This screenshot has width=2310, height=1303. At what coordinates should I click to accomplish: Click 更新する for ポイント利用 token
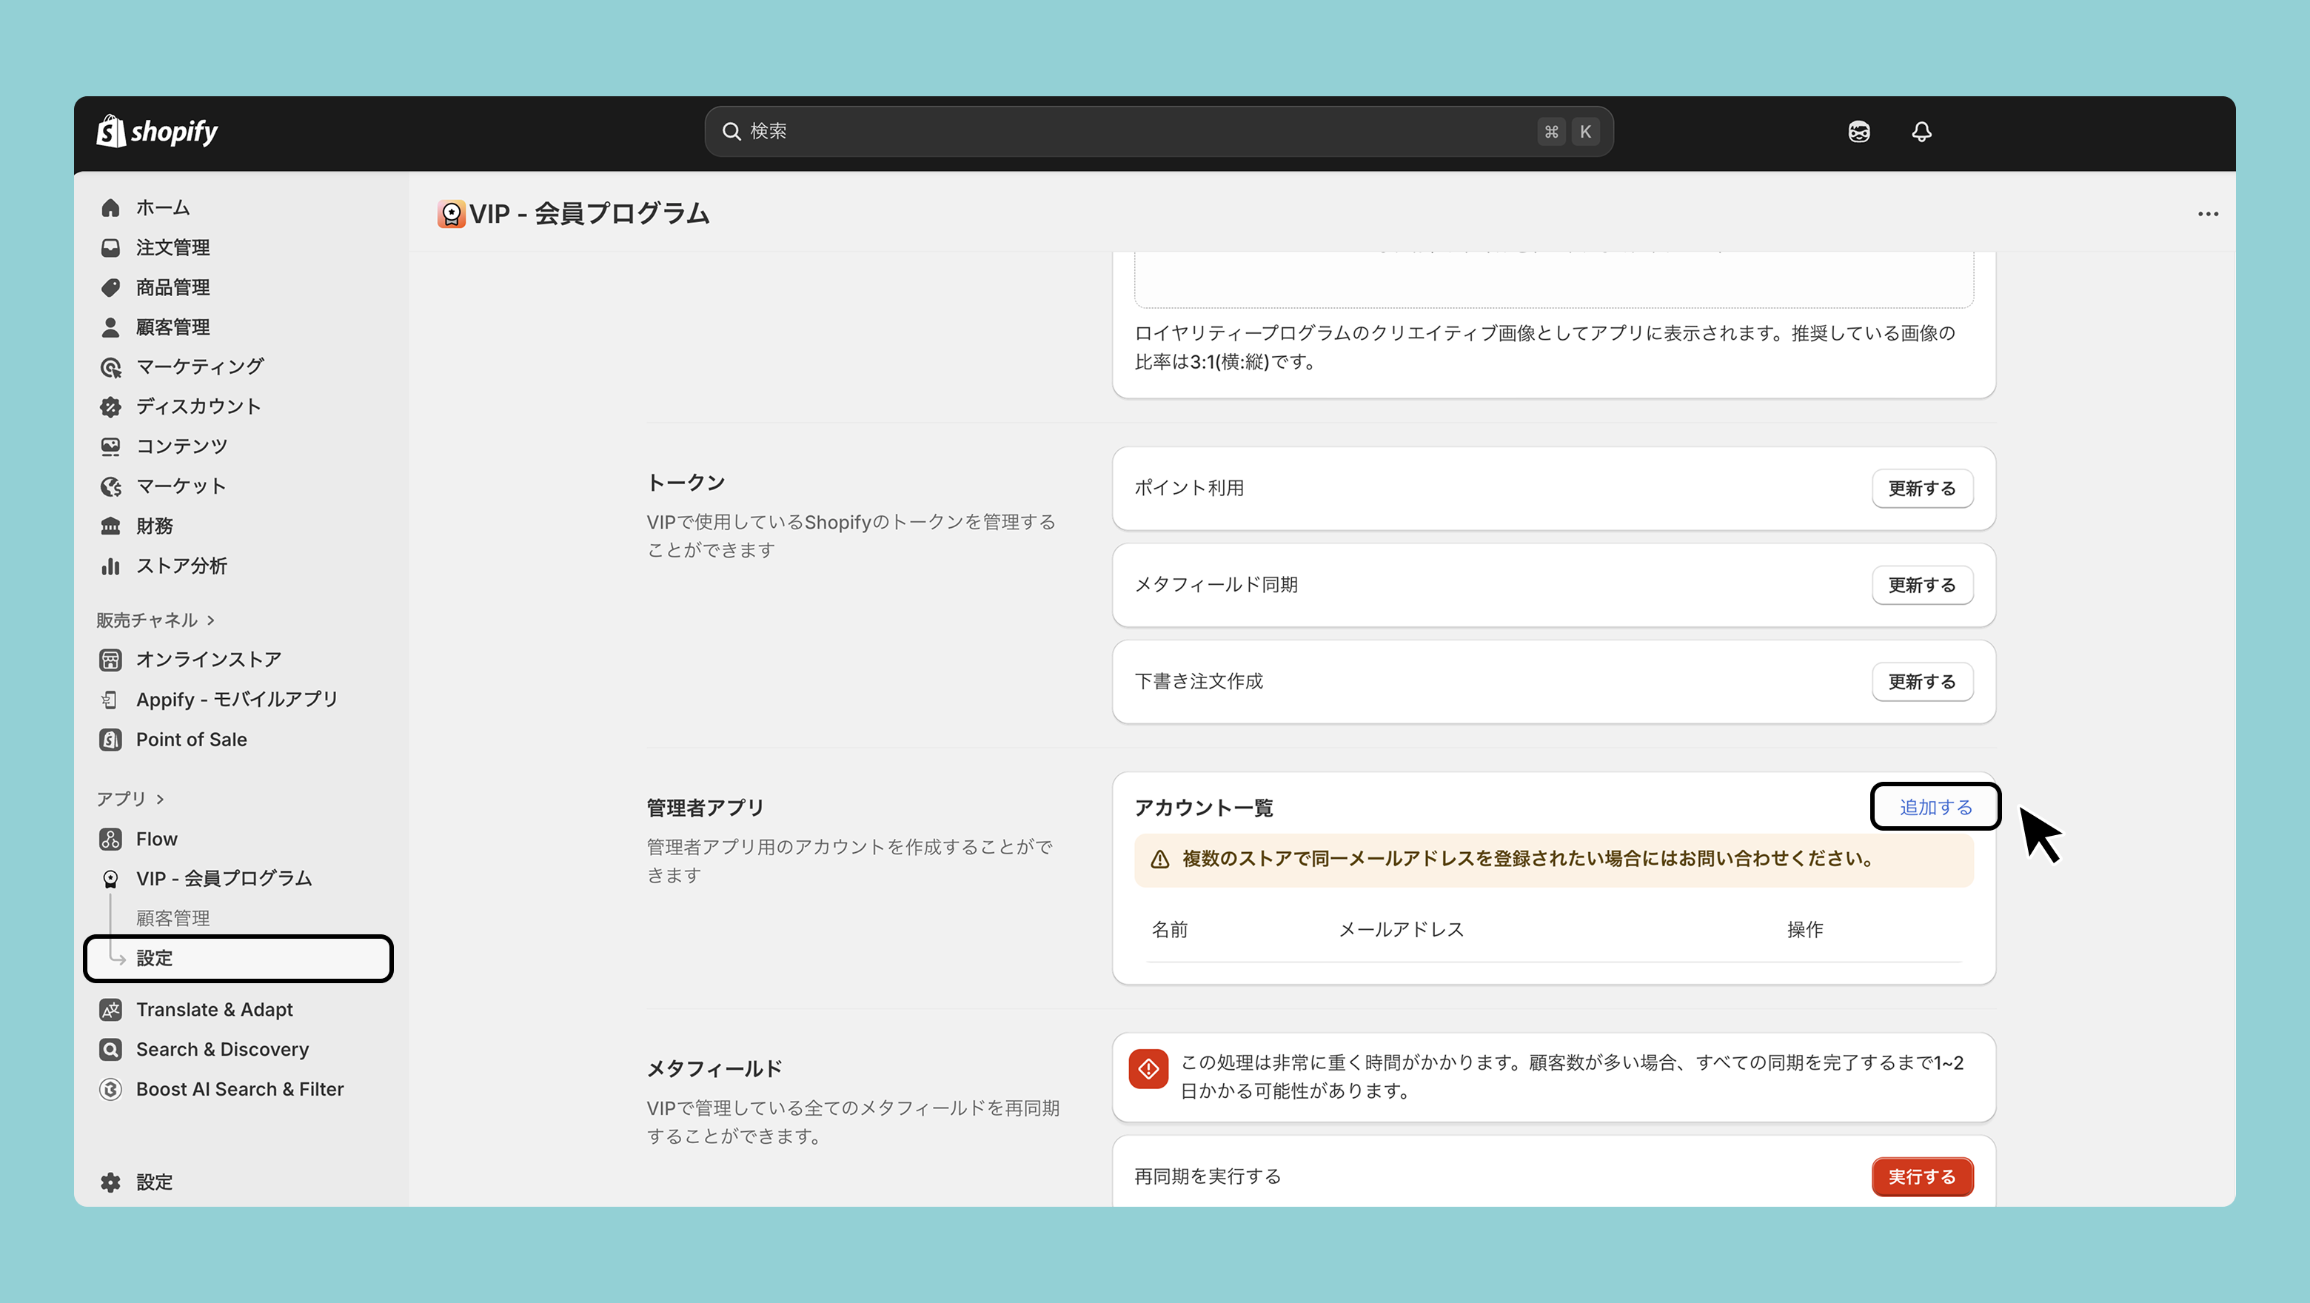click(x=1922, y=489)
